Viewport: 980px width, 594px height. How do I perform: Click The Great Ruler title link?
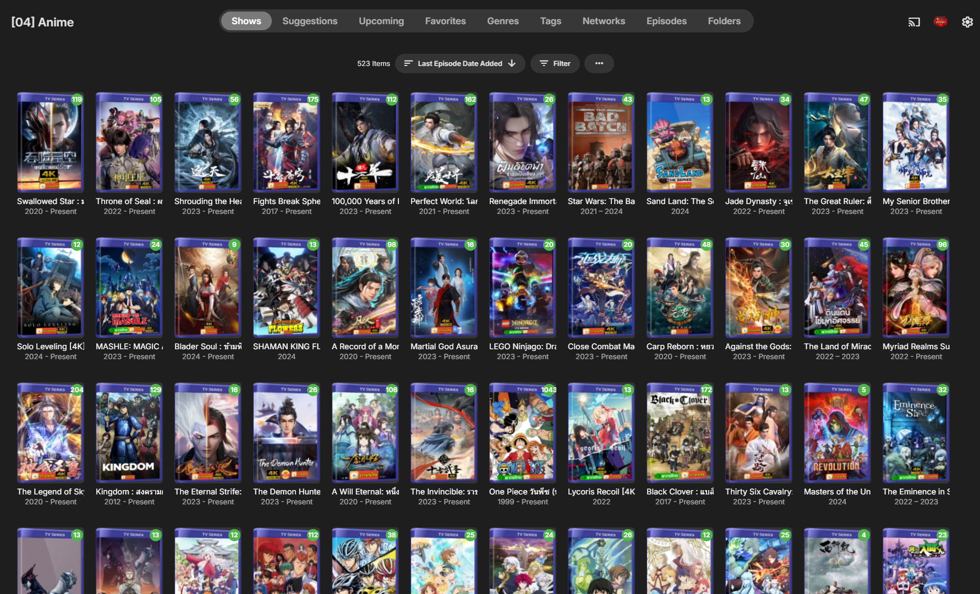[837, 201]
